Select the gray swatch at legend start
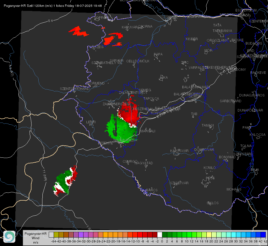This screenshot has width=268, height=246. (51, 235)
